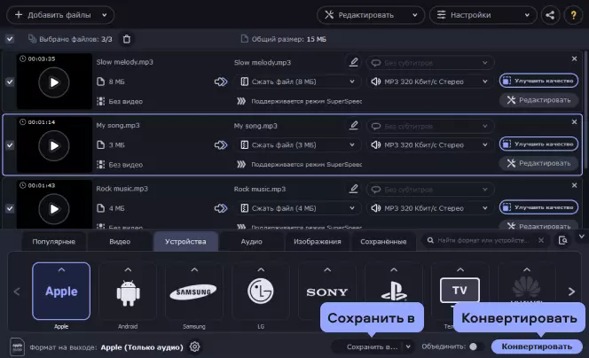The width and height of the screenshot is (589, 358).
Task: Uncheck the Slow melody.mp3 checkbox
Action: pyautogui.click(x=10, y=82)
